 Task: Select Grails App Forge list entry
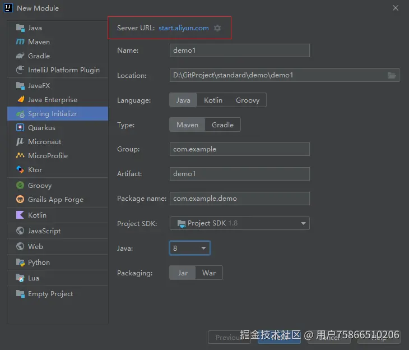[58, 199]
